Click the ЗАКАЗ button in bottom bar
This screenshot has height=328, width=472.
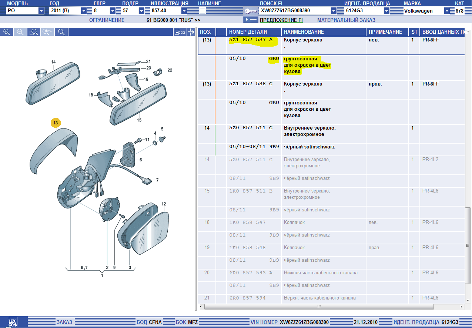64,322
